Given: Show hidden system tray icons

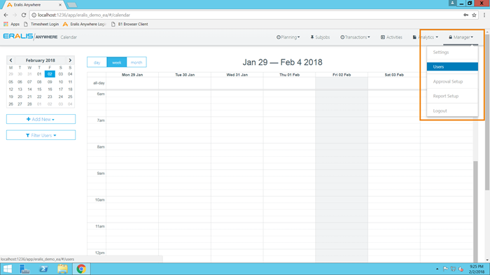Looking at the screenshot, I should point(437,269).
